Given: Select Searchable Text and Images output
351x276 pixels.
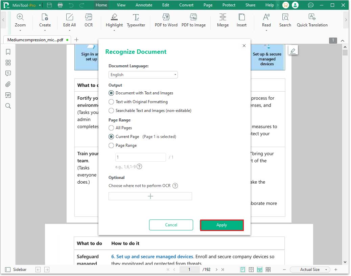Looking at the screenshot, I should pos(111,111).
